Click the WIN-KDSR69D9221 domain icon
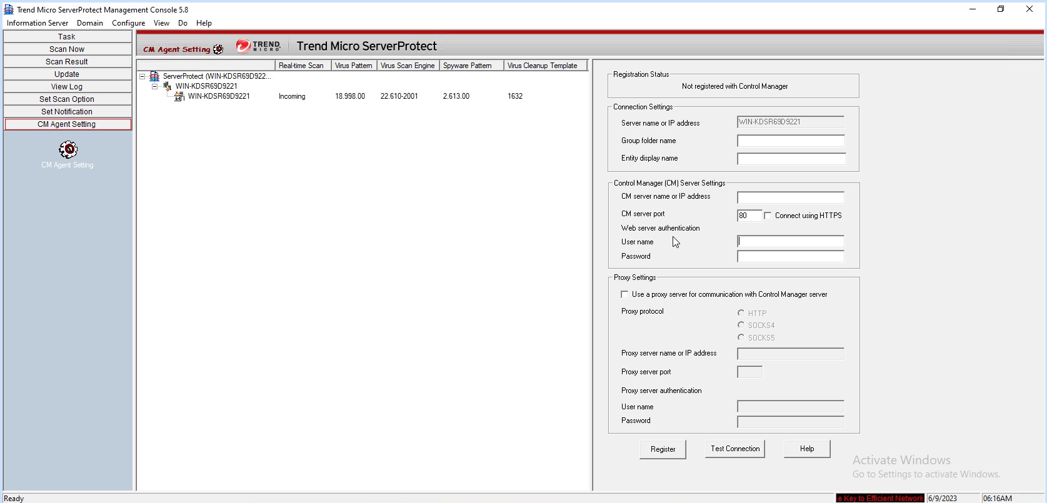1047x503 pixels. point(167,86)
